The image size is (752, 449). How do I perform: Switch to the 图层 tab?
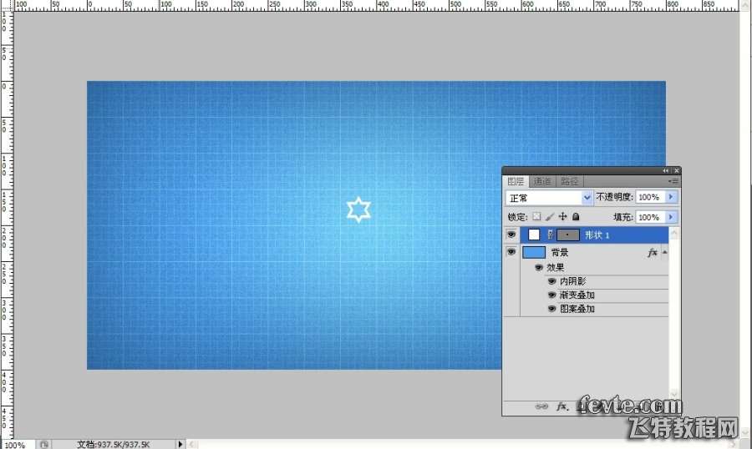click(516, 182)
